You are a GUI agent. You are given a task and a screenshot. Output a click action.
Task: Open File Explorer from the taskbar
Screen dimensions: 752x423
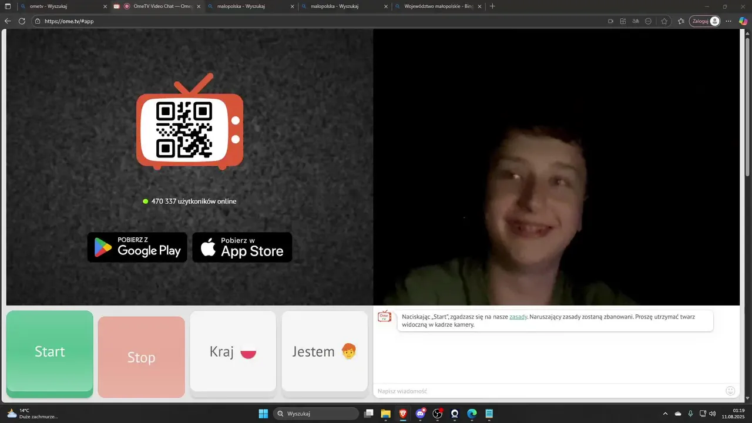[x=386, y=414]
